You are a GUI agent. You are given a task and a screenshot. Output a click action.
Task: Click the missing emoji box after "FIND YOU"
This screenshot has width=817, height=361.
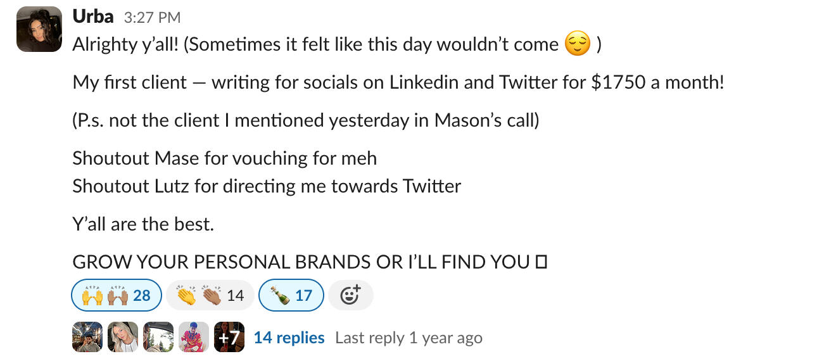pos(541,262)
